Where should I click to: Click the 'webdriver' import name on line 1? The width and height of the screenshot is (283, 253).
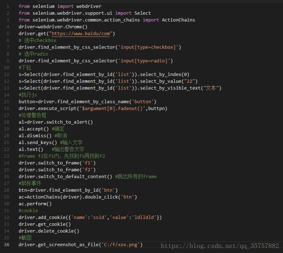[x=89, y=6]
